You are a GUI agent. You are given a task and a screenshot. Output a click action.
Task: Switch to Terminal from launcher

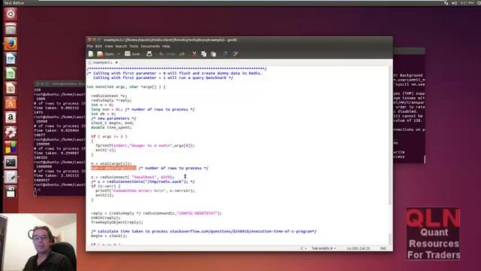[x=11, y=163]
